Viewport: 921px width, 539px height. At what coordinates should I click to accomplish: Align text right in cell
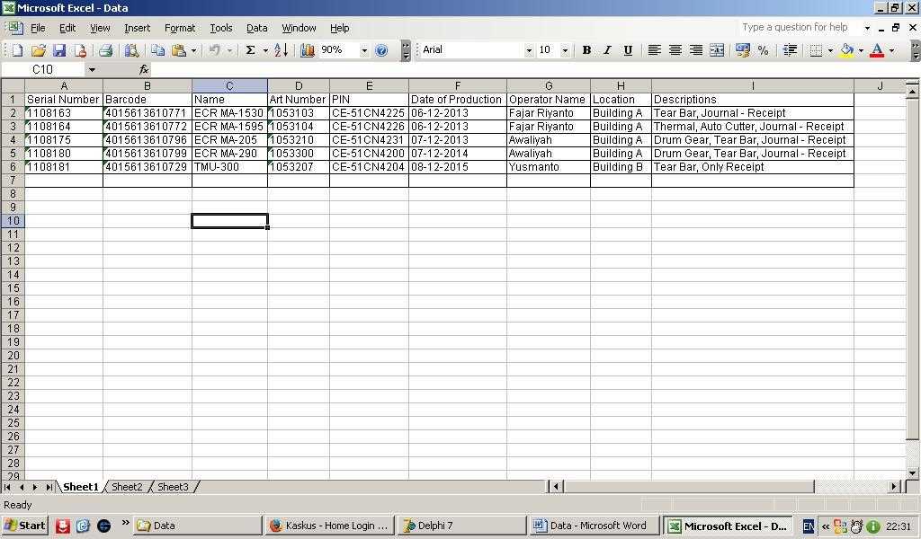click(696, 50)
